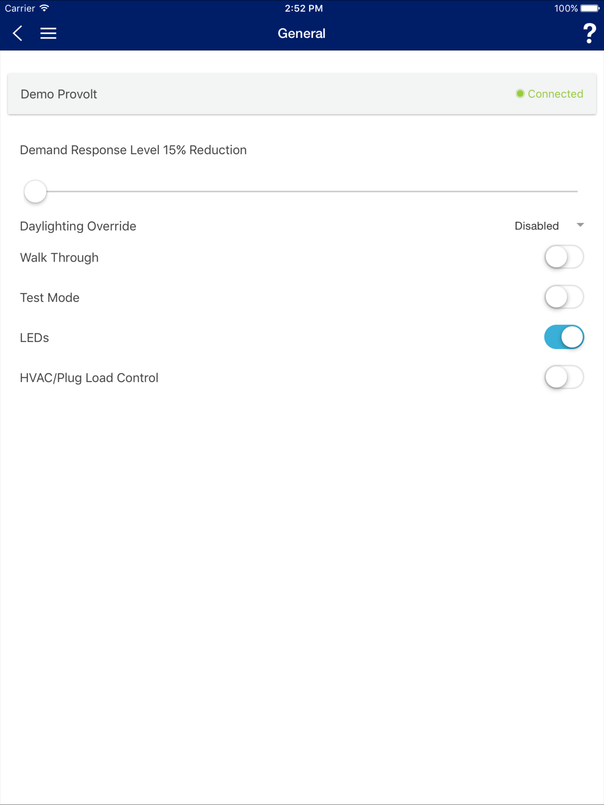
Task: Tap the Connected status text
Action: [555, 94]
